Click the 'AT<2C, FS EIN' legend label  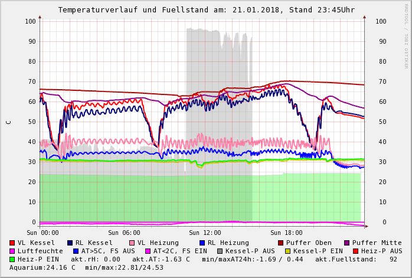(x=180, y=251)
